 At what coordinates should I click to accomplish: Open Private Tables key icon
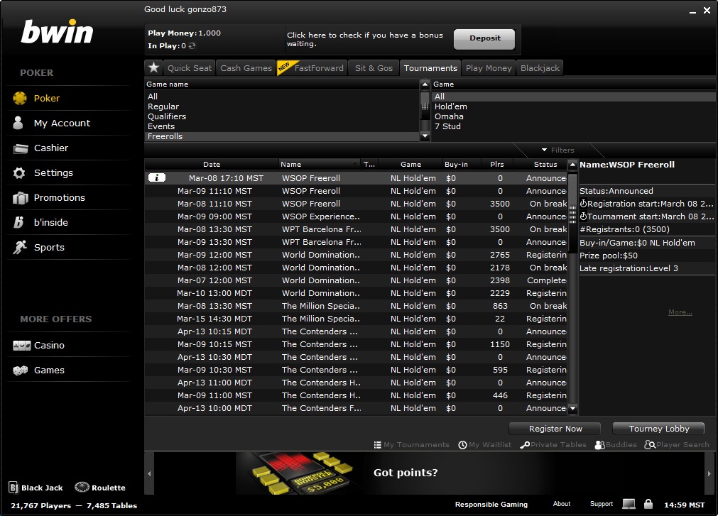click(x=525, y=444)
